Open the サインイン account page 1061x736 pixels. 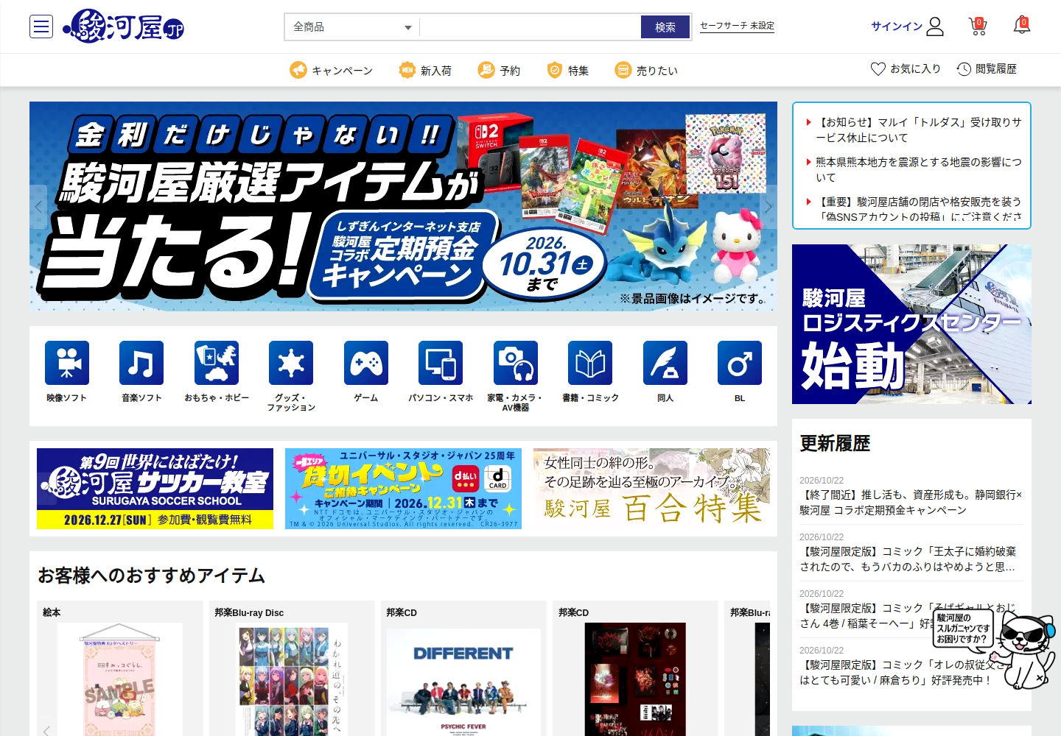pos(907,26)
